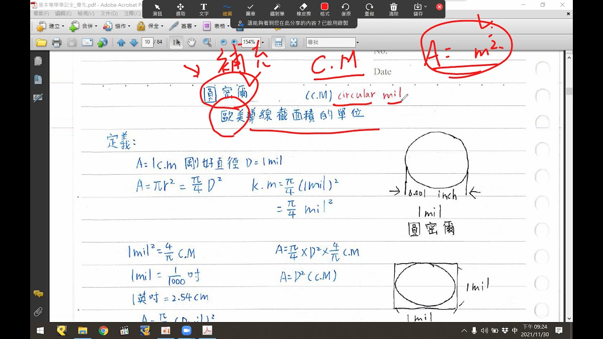603x339 pixels.
Task: Toggle fit width scrolling mode
Action: click(278, 42)
